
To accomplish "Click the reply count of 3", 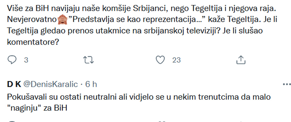I will point(26,60).
